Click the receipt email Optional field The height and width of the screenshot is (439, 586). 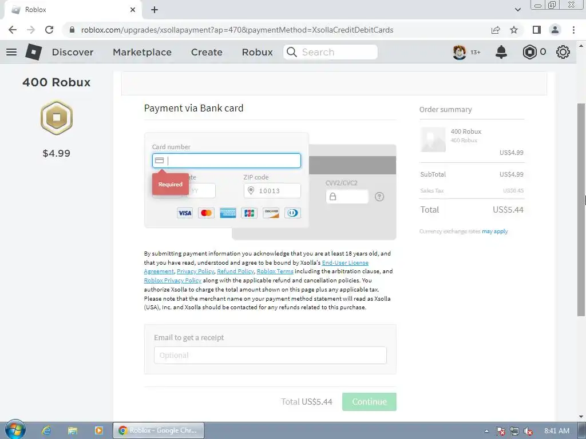point(270,356)
